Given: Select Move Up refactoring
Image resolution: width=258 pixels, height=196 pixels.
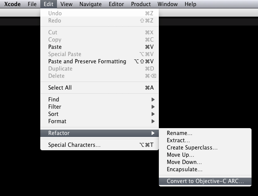Looking at the screenshot, I should coord(180,155).
